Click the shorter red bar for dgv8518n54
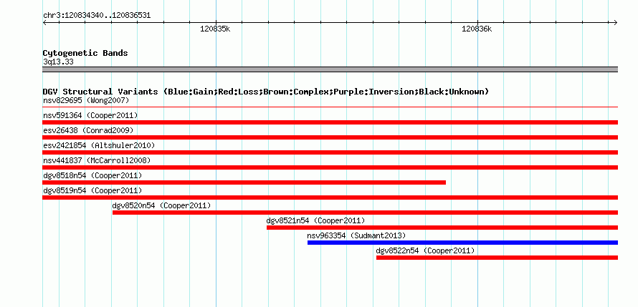This screenshot has width=638, height=307. tap(244, 182)
